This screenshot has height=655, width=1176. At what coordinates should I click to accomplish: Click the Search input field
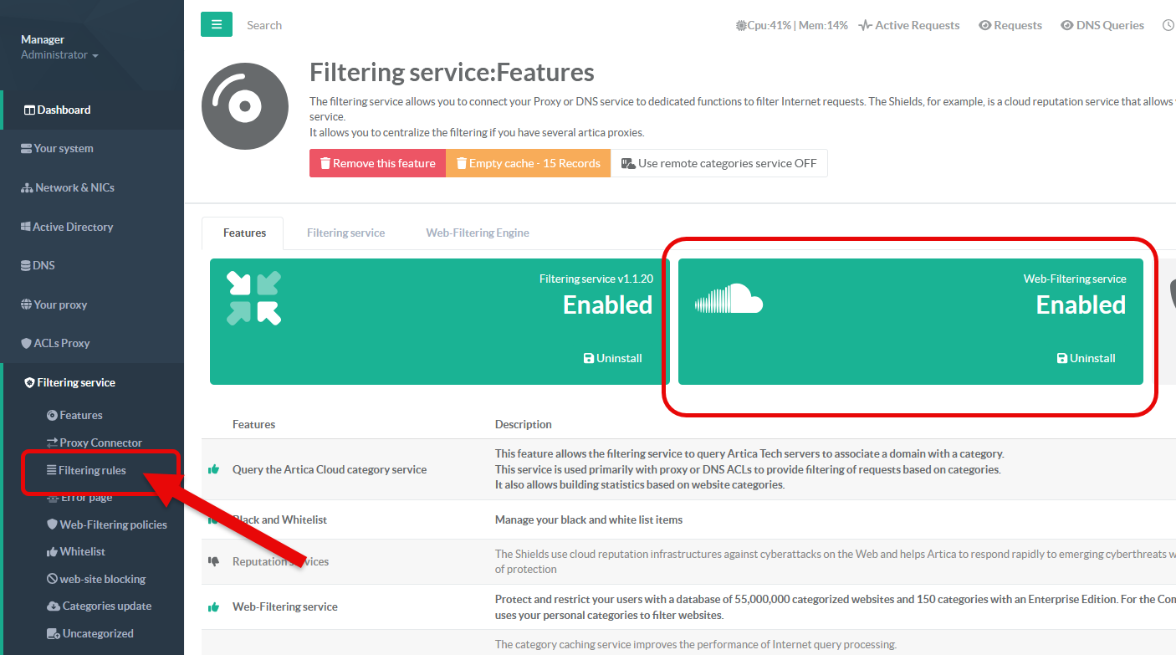coord(335,25)
